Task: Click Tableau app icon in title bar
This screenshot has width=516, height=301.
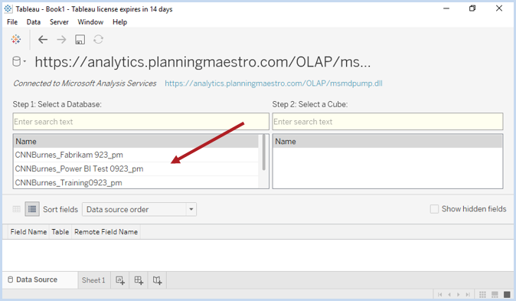Action: (x=8, y=9)
